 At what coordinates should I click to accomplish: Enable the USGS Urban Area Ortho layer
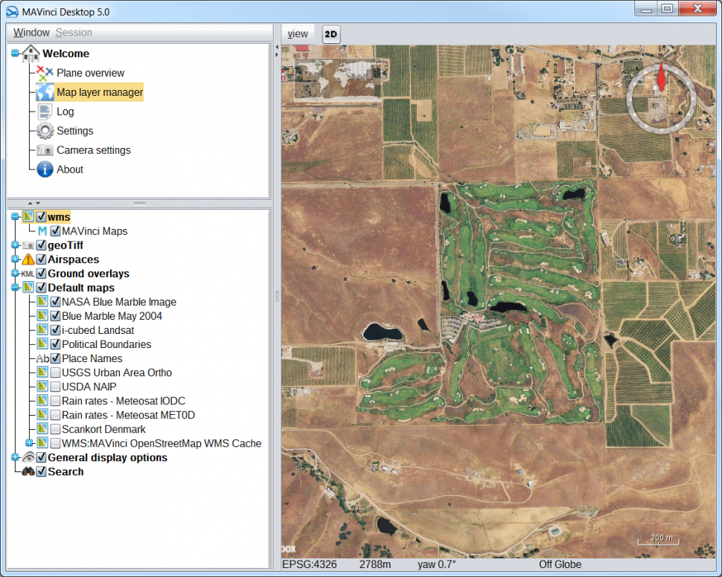coord(55,373)
